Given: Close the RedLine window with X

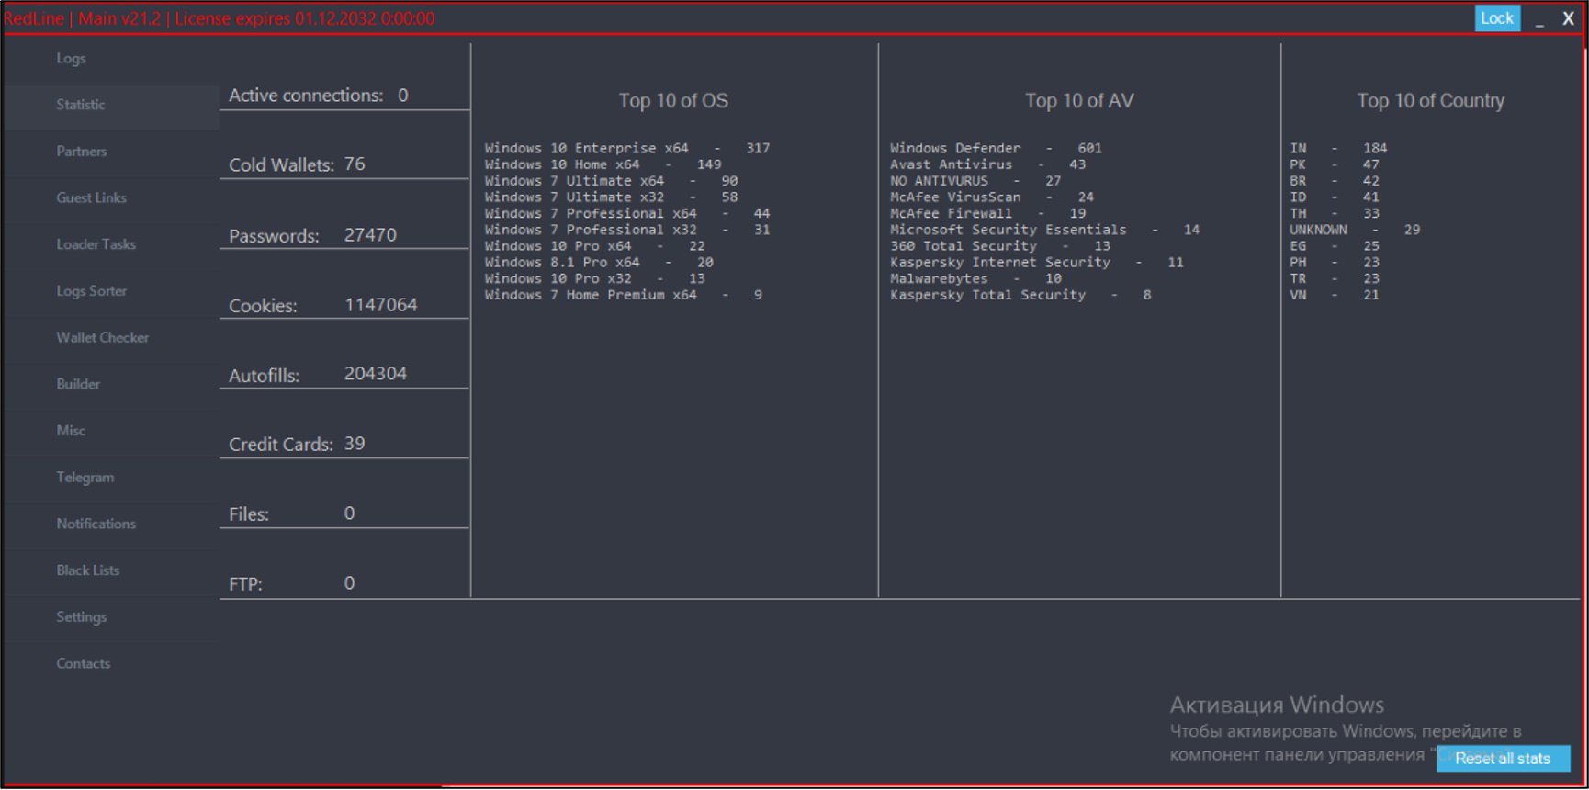Looking at the screenshot, I should pyautogui.click(x=1568, y=18).
